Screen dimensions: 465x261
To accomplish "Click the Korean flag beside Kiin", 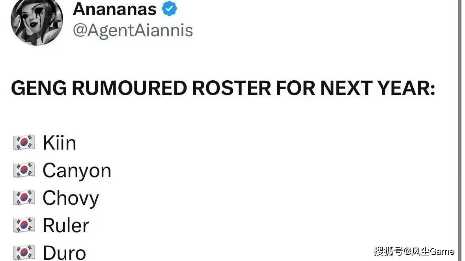I will (x=24, y=143).
